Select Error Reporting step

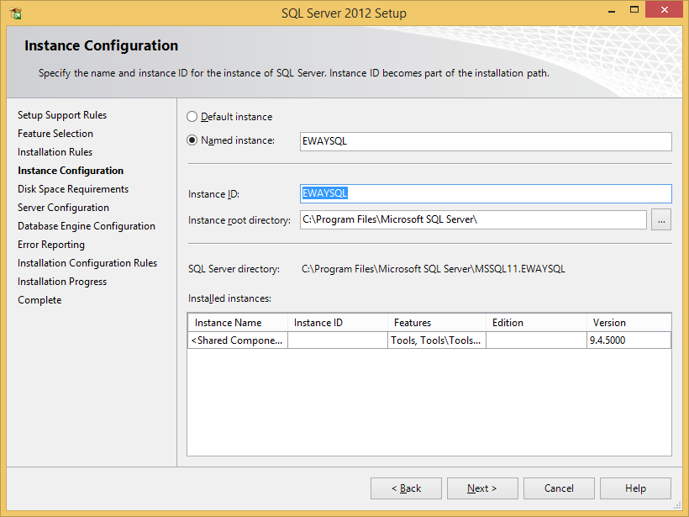click(51, 245)
